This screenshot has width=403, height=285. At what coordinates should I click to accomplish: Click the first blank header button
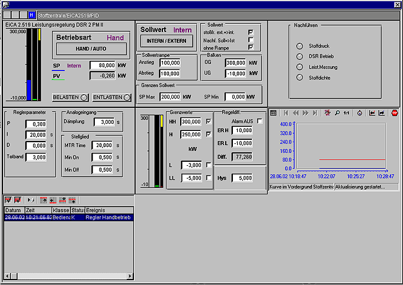point(8,15)
